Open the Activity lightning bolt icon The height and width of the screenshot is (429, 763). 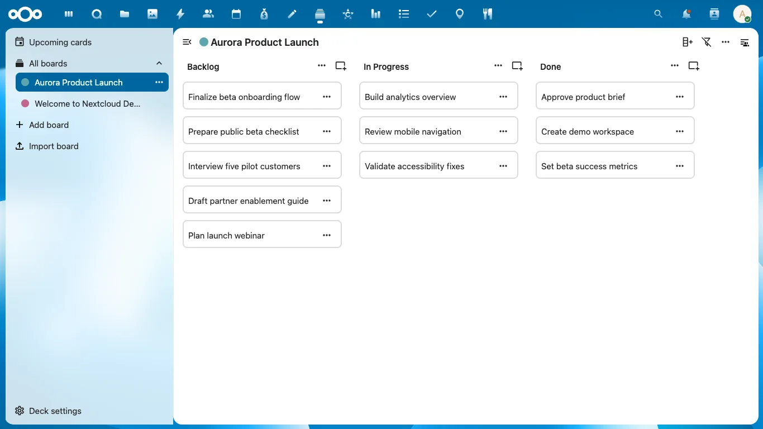tap(180, 14)
